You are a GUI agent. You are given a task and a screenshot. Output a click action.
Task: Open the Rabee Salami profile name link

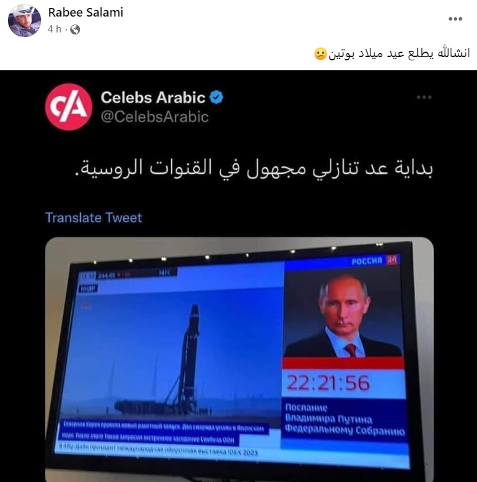click(x=85, y=13)
